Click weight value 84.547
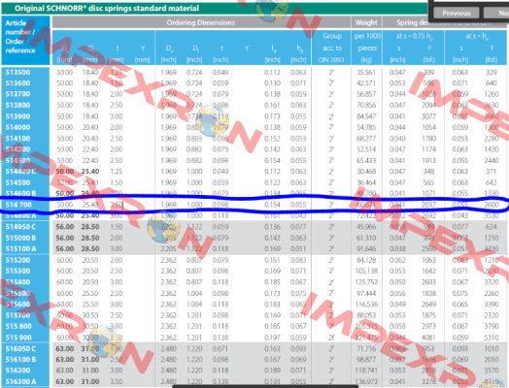509x388 pixels. tap(366, 116)
